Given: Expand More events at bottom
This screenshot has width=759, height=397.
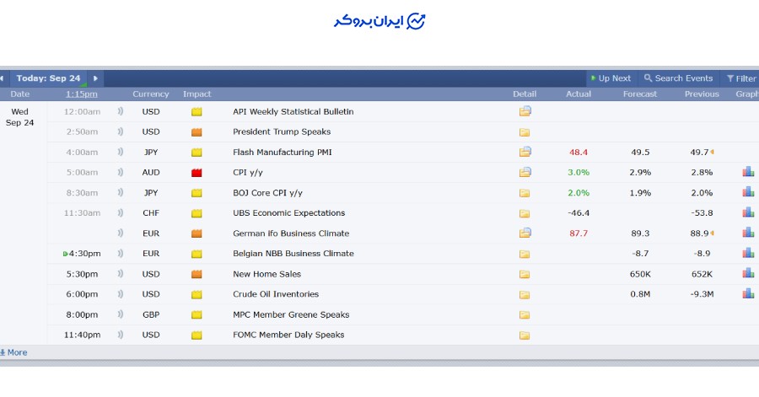Looking at the screenshot, I should [14, 352].
